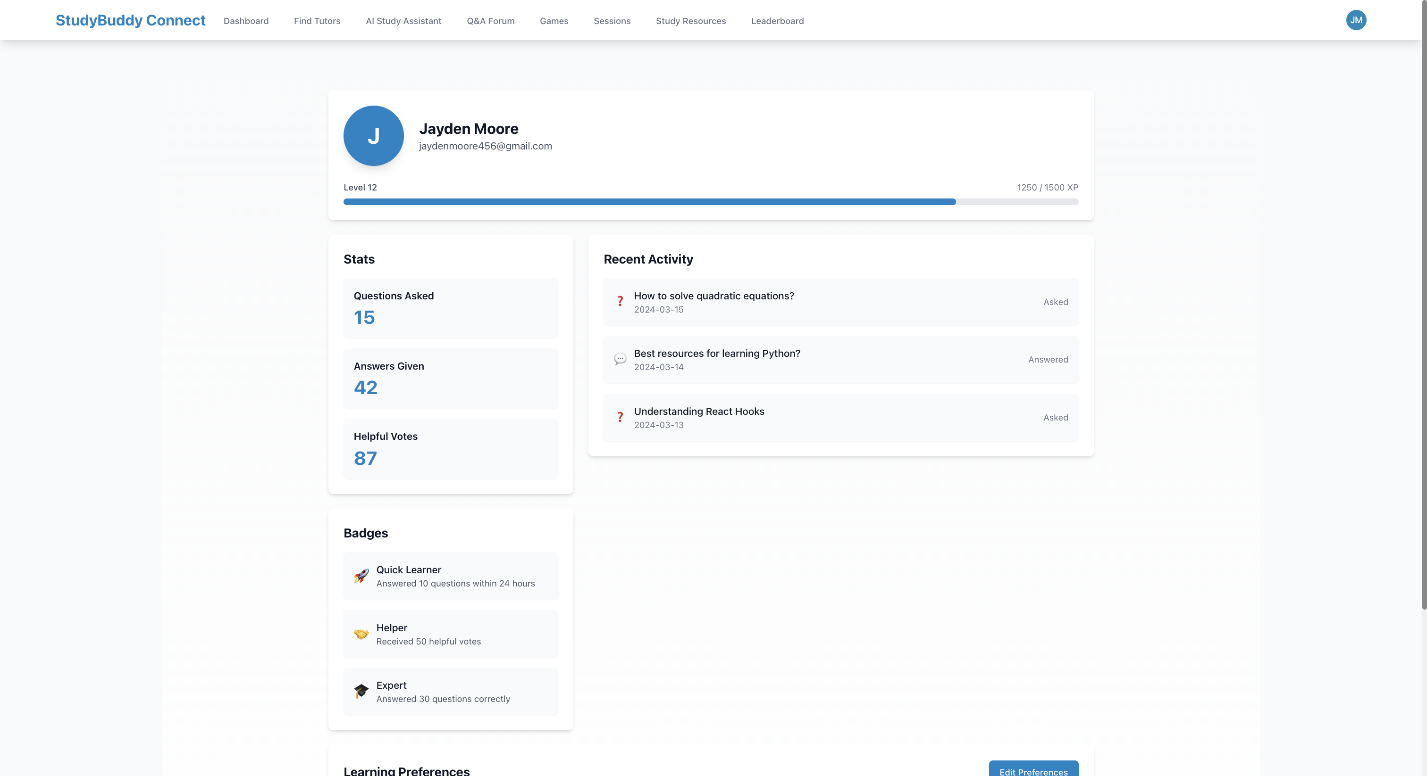Go to Find Tutors page

pos(317,21)
